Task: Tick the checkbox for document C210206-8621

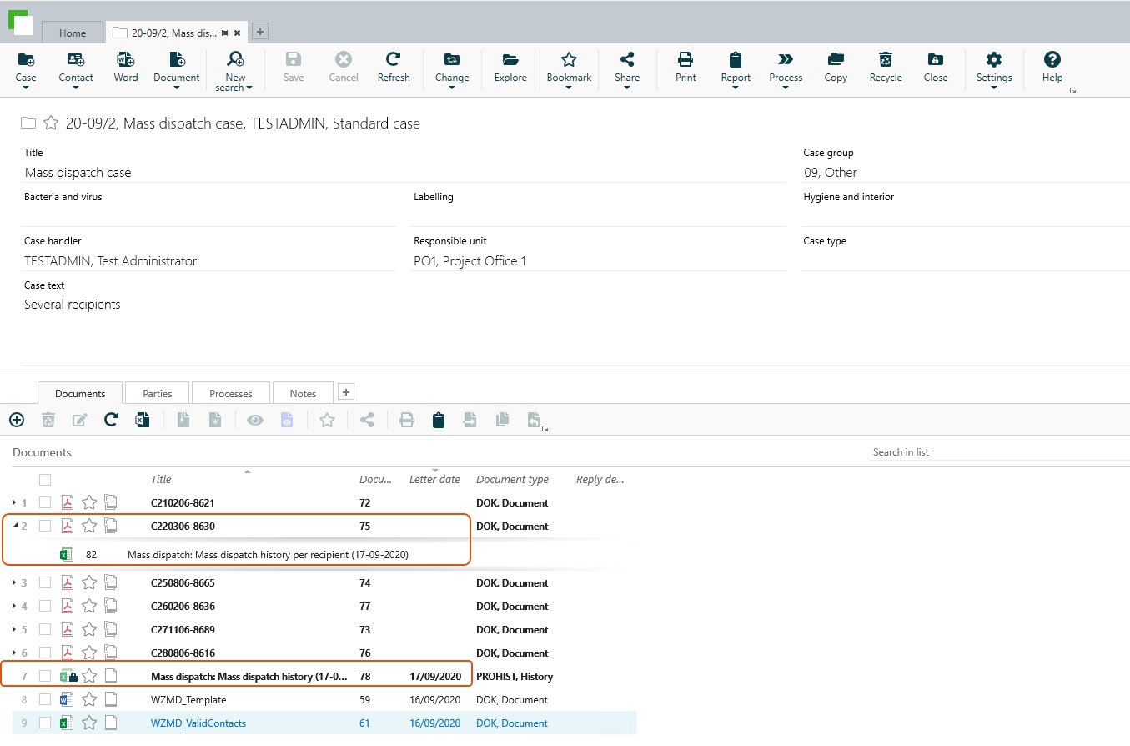Action: click(x=45, y=502)
